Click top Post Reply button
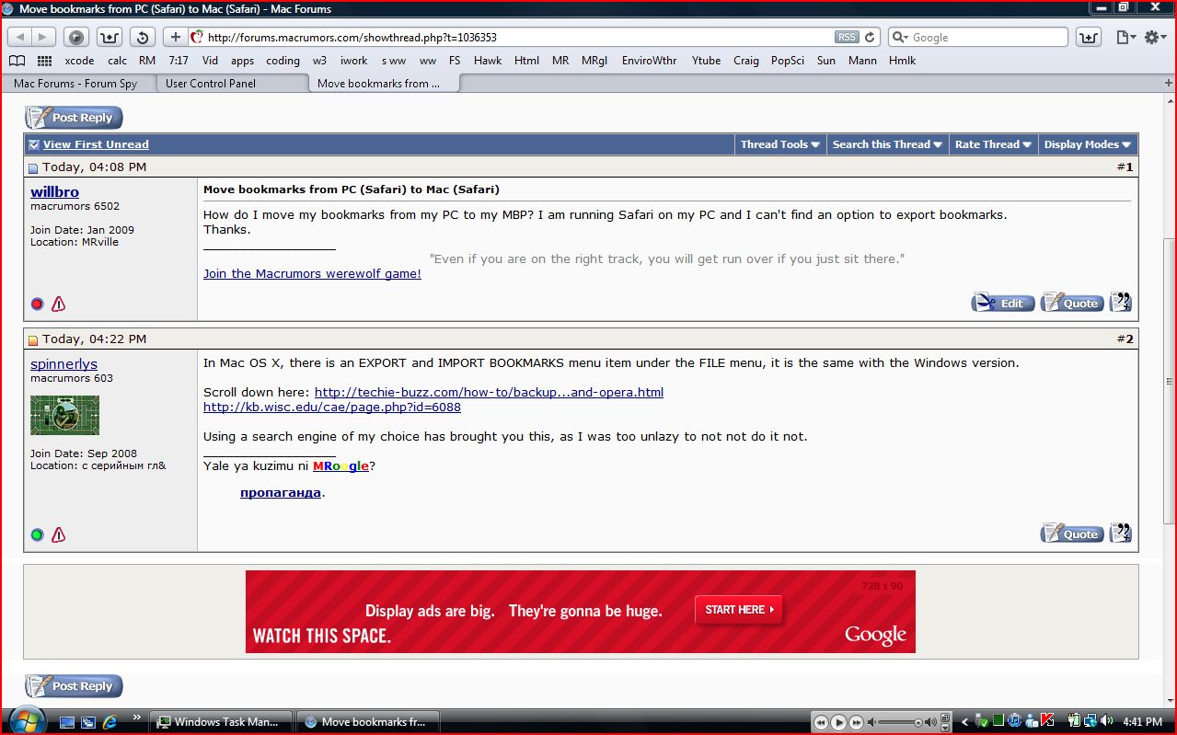Viewport: 1177px width, 735px height. pyautogui.click(x=74, y=118)
